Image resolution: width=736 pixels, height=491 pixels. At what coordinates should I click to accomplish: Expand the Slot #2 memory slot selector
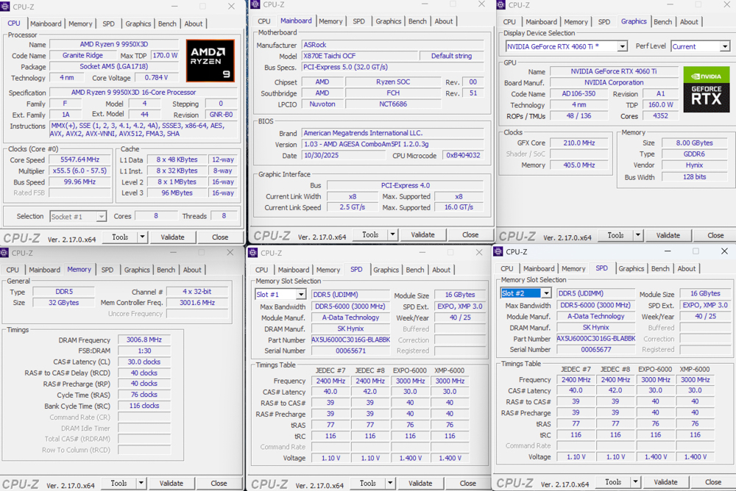546,293
